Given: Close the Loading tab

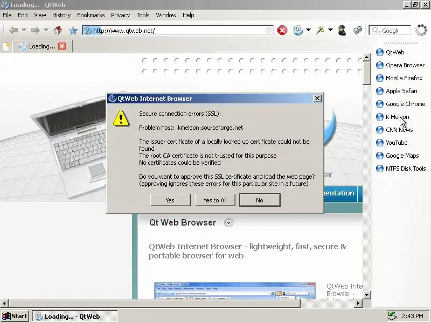Looking at the screenshot, I should click(x=62, y=46).
